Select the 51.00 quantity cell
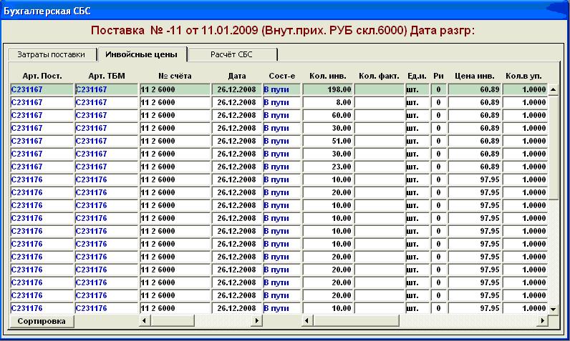The width and height of the screenshot is (570, 341). [x=327, y=141]
